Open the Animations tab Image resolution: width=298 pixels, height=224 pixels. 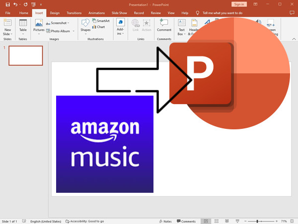click(x=96, y=13)
